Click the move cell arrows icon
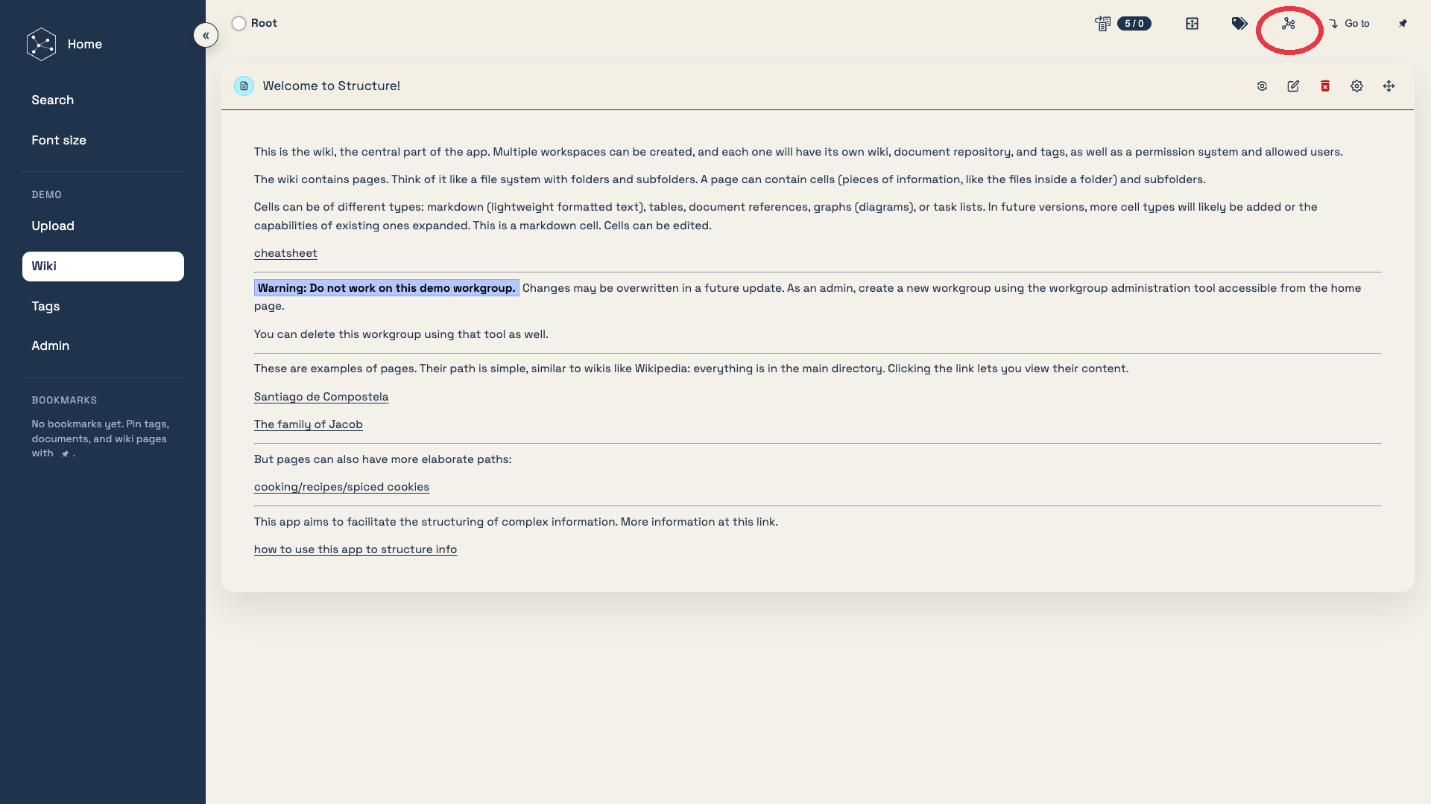 pyautogui.click(x=1389, y=86)
